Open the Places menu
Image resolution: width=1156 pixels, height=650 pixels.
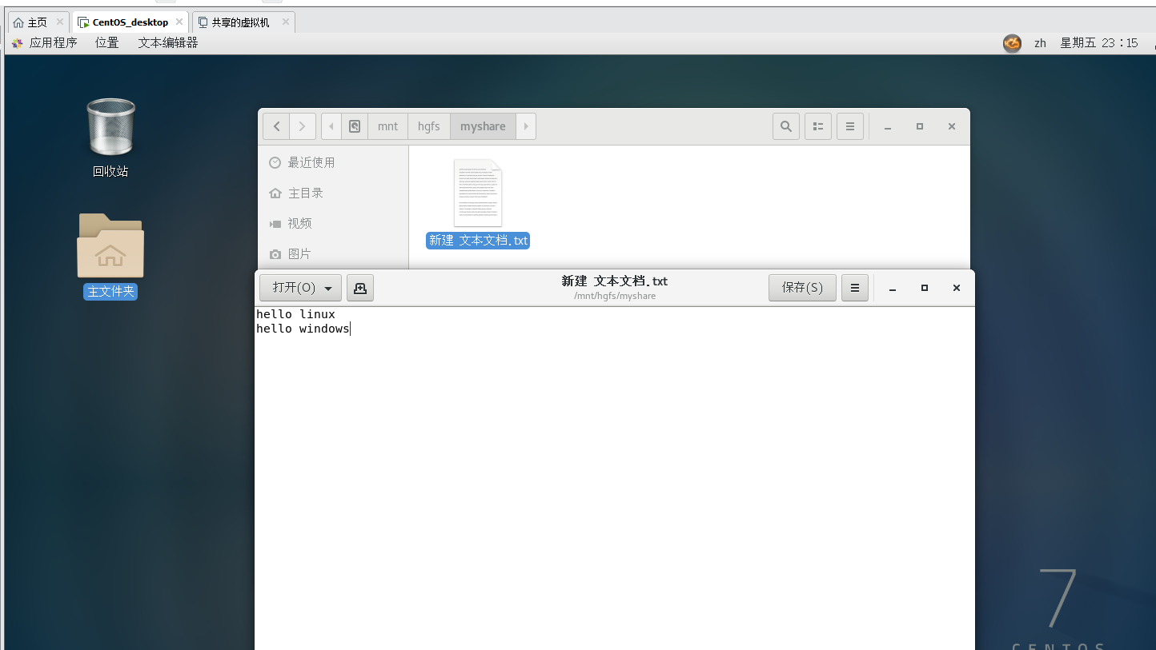107,43
